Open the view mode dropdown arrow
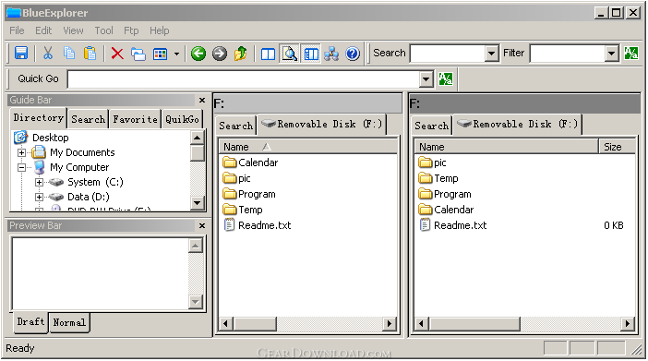Screen dimensions: 648x361 point(176,54)
